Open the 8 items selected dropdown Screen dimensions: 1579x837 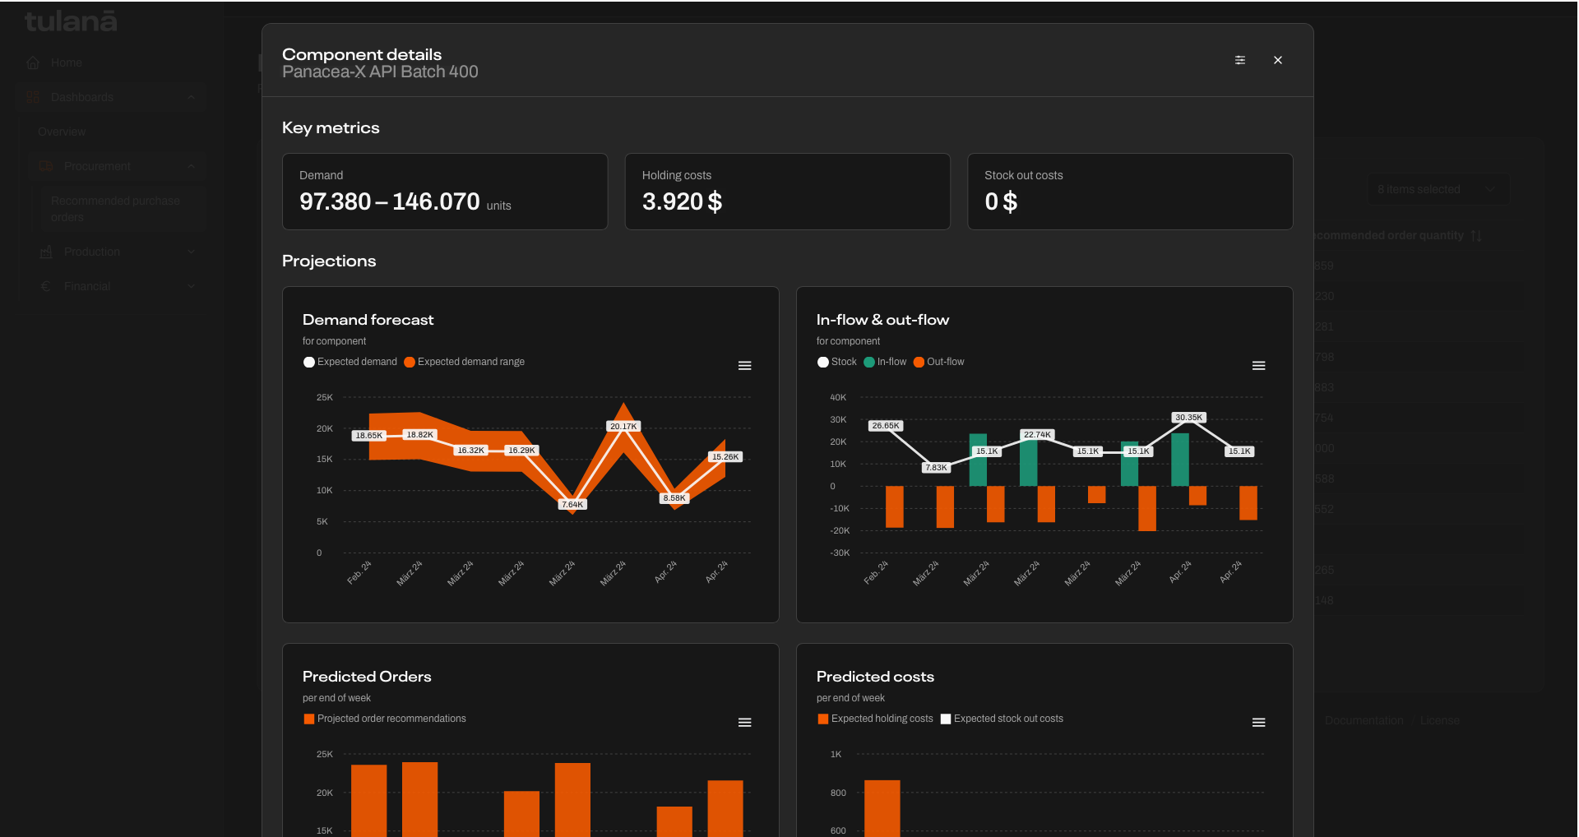(x=1438, y=189)
